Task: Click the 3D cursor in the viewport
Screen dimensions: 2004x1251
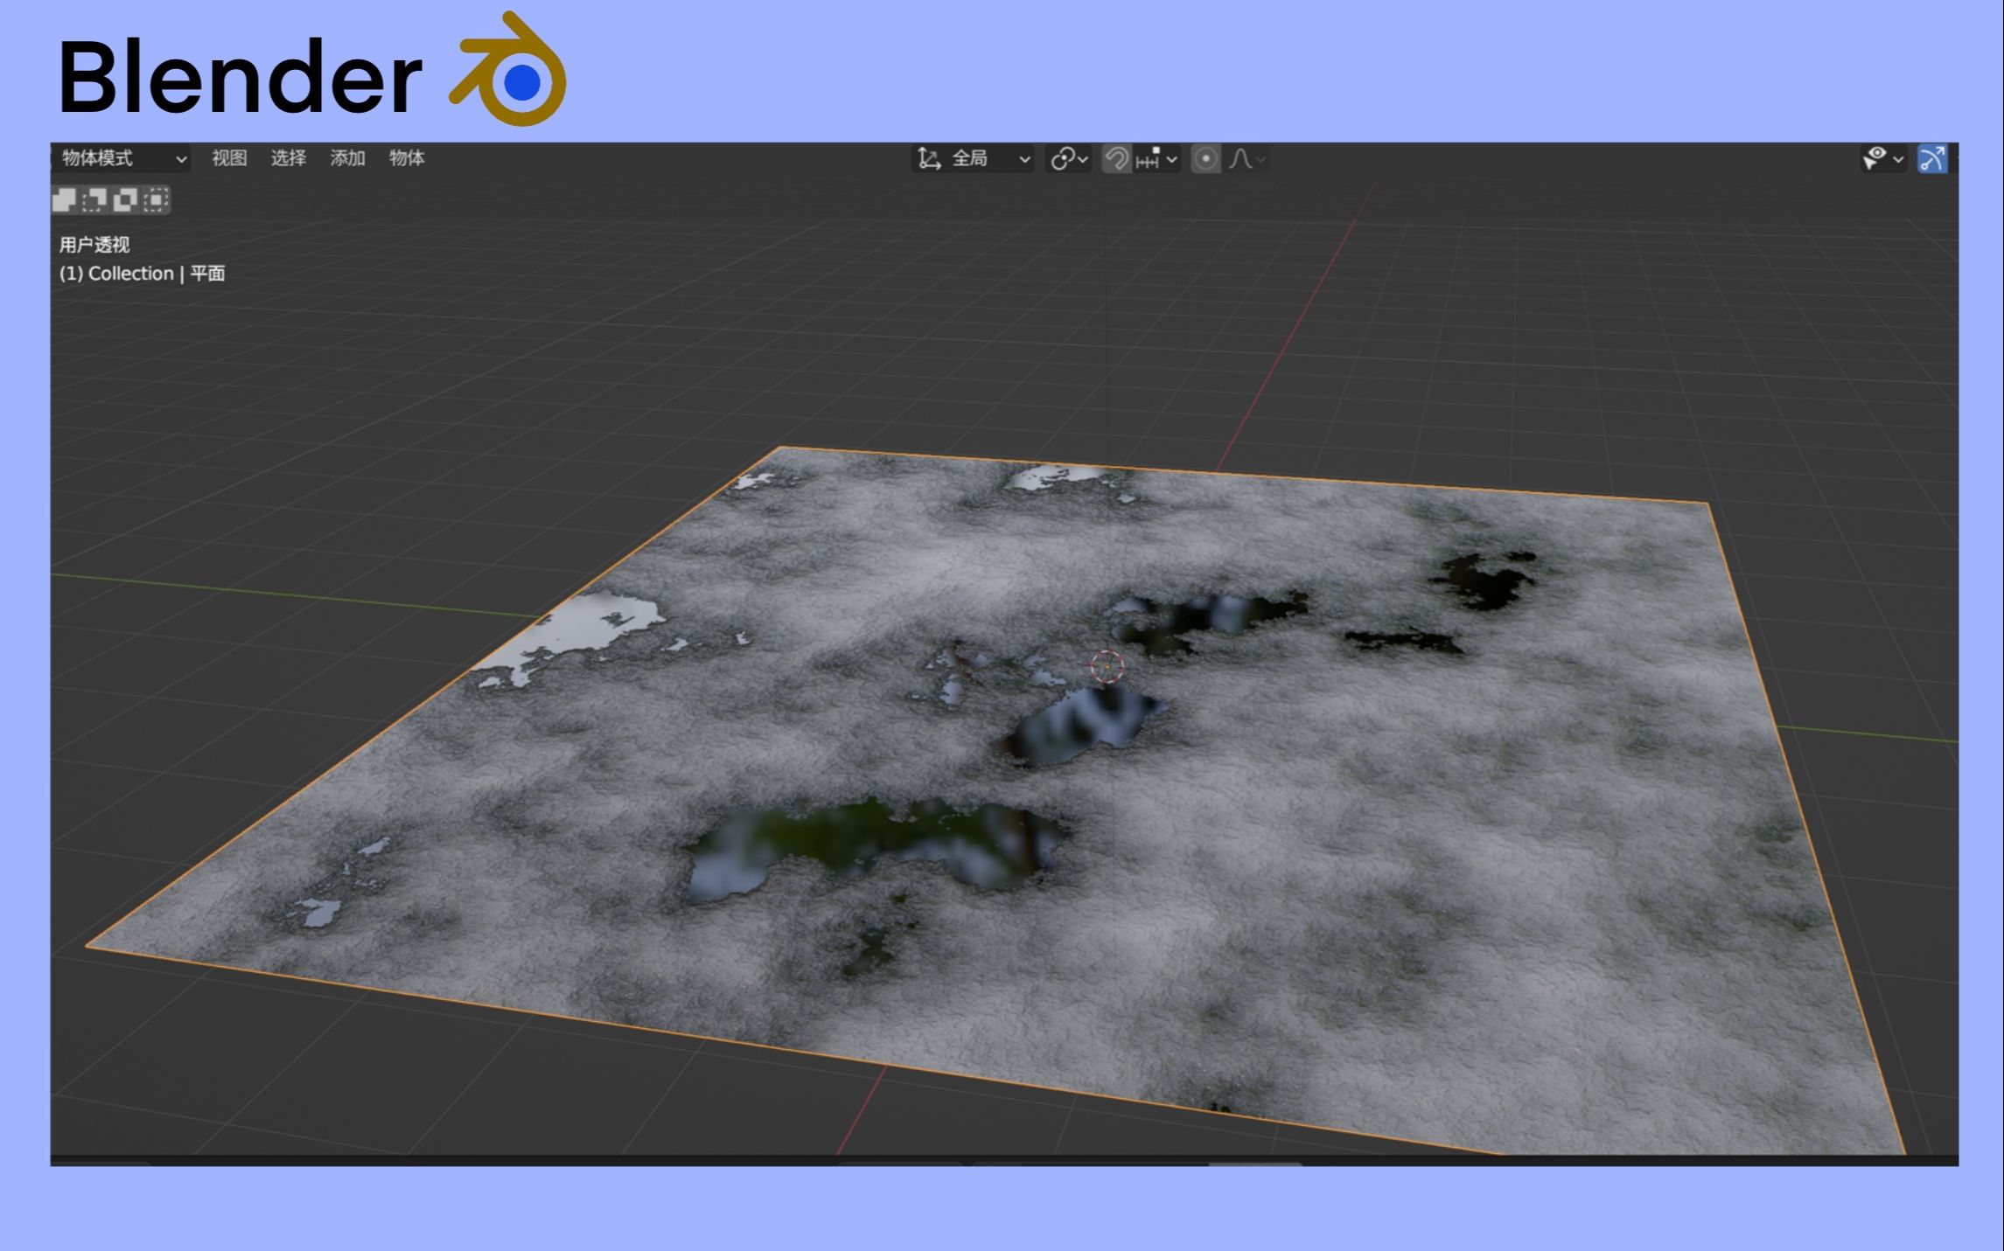Action: 1107,666
